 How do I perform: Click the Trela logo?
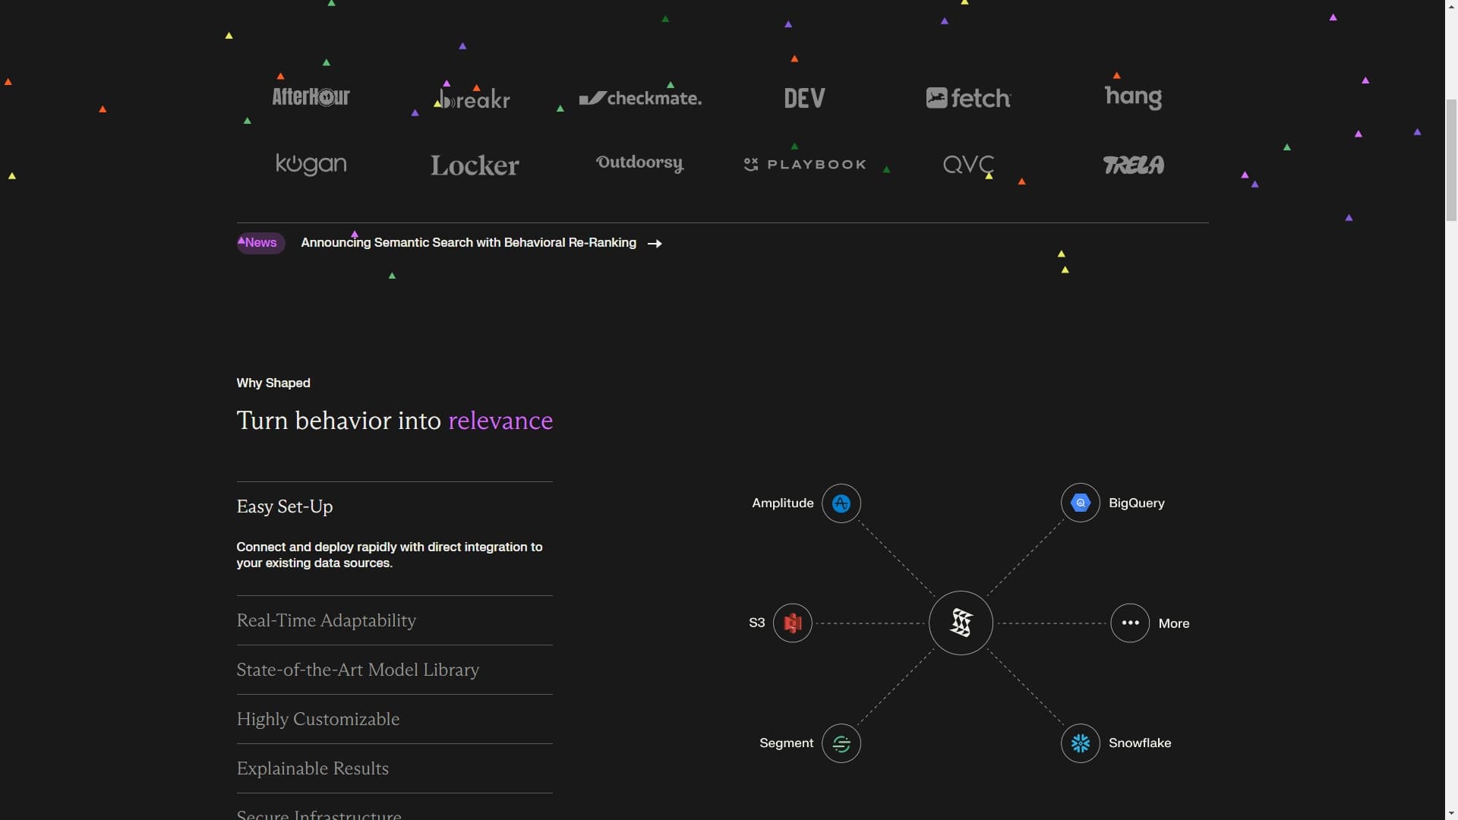click(1133, 165)
